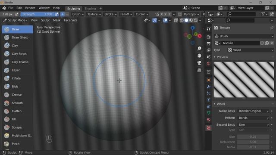Image resolution: width=276 pixels, height=155 pixels.
Task: Toggle viewport overlays
Action: [165, 20]
